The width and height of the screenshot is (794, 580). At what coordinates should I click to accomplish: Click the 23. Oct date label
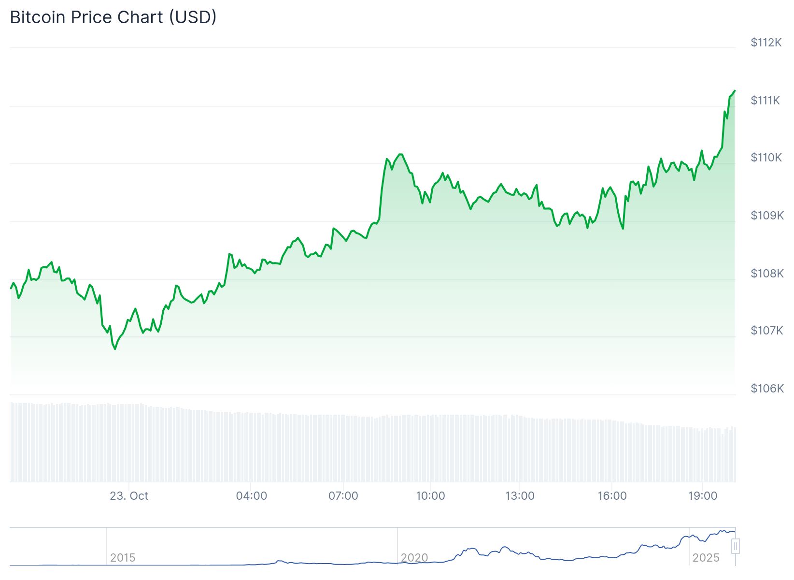click(x=129, y=496)
